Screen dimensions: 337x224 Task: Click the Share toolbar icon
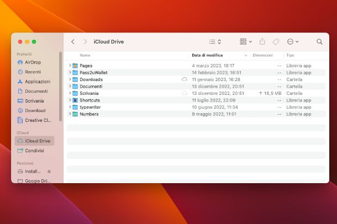[x=262, y=41]
